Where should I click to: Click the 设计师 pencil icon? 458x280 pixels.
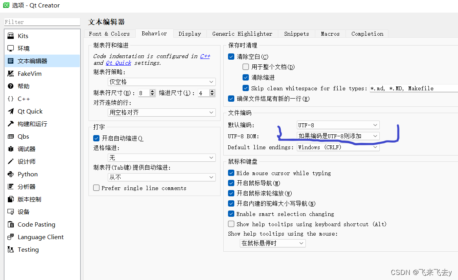point(11,161)
